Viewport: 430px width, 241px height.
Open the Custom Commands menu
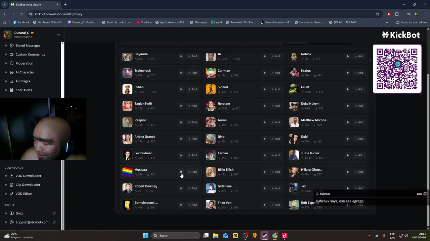(x=30, y=54)
